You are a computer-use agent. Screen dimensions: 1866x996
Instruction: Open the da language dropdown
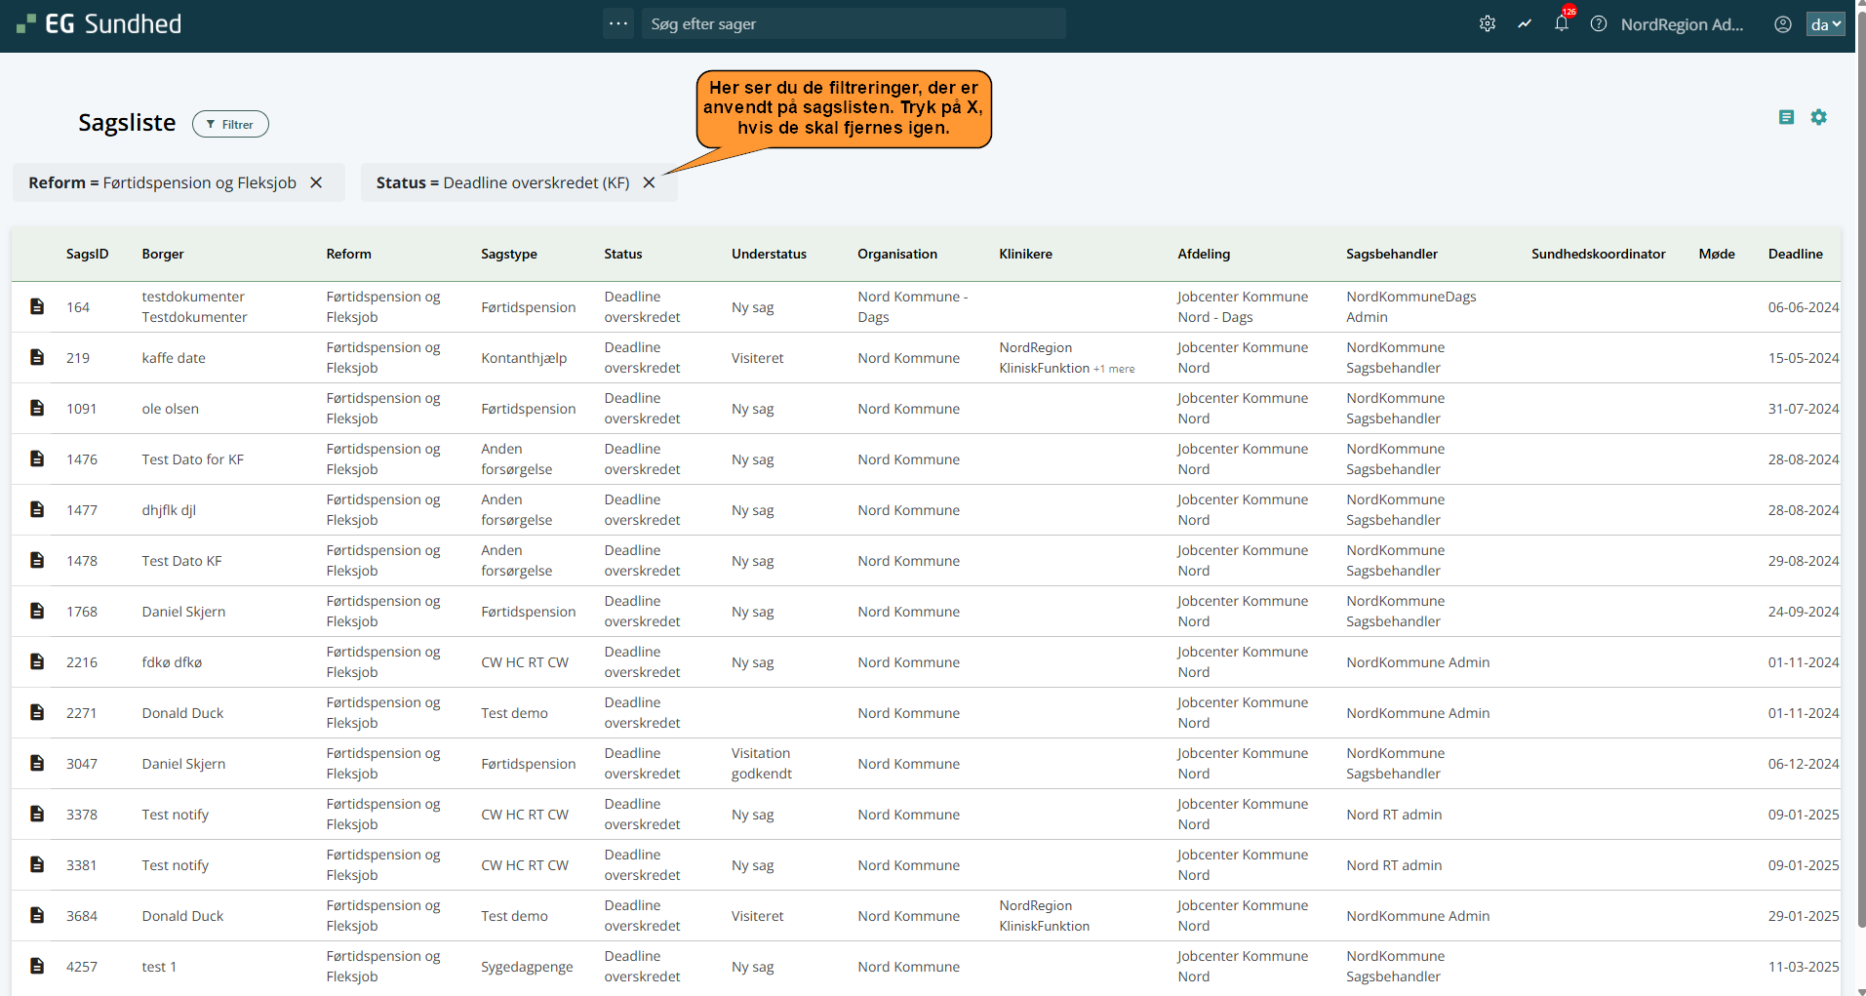point(1826,24)
